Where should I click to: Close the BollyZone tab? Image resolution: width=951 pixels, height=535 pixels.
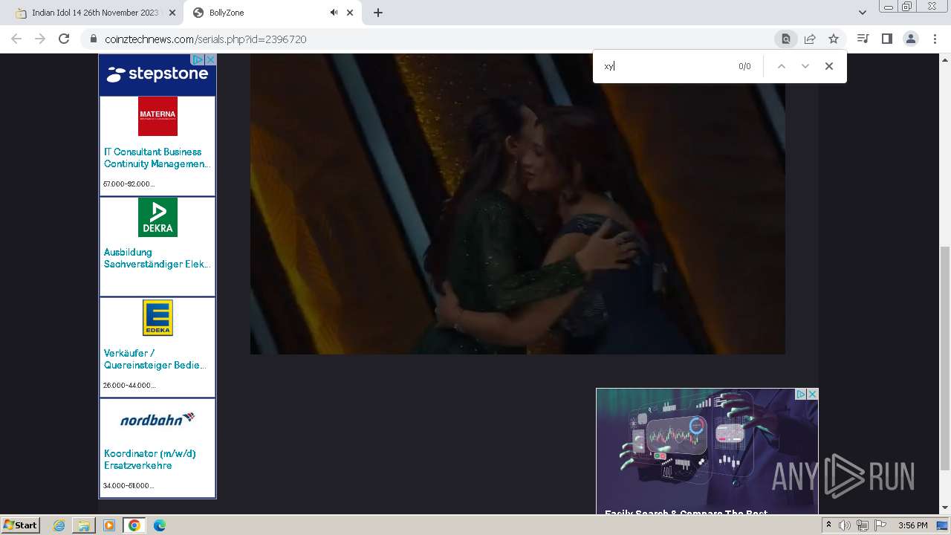(x=350, y=13)
